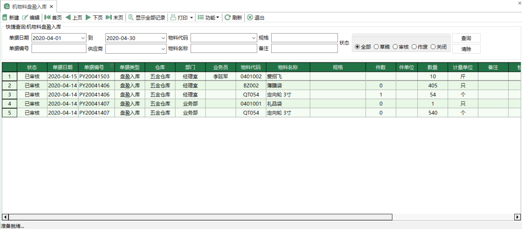Open the end date 2020-04-30 dropdown
Screen dimensions: 522x229
pyautogui.click(x=163, y=38)
